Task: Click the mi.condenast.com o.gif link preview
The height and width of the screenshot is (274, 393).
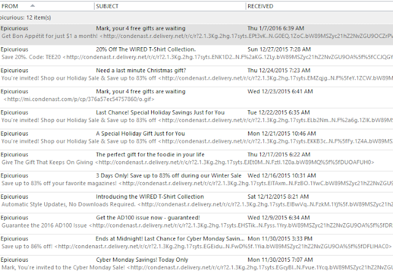Action: 79,99
